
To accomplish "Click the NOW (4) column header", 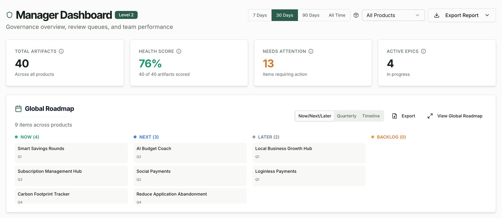I will coord(30,137).
